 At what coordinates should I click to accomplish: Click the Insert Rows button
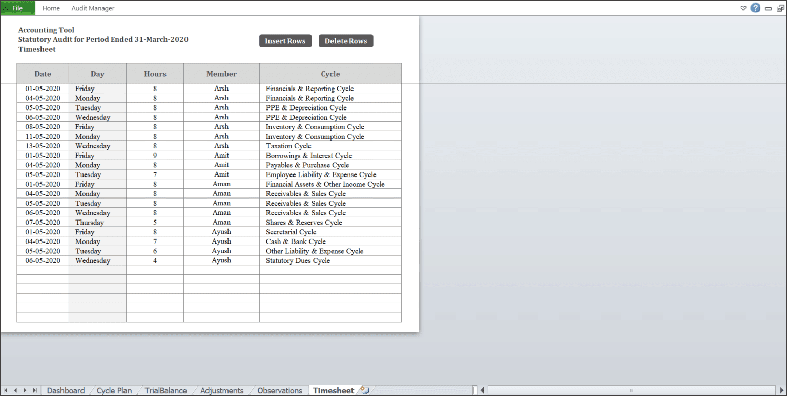click(x=285, y=41)
